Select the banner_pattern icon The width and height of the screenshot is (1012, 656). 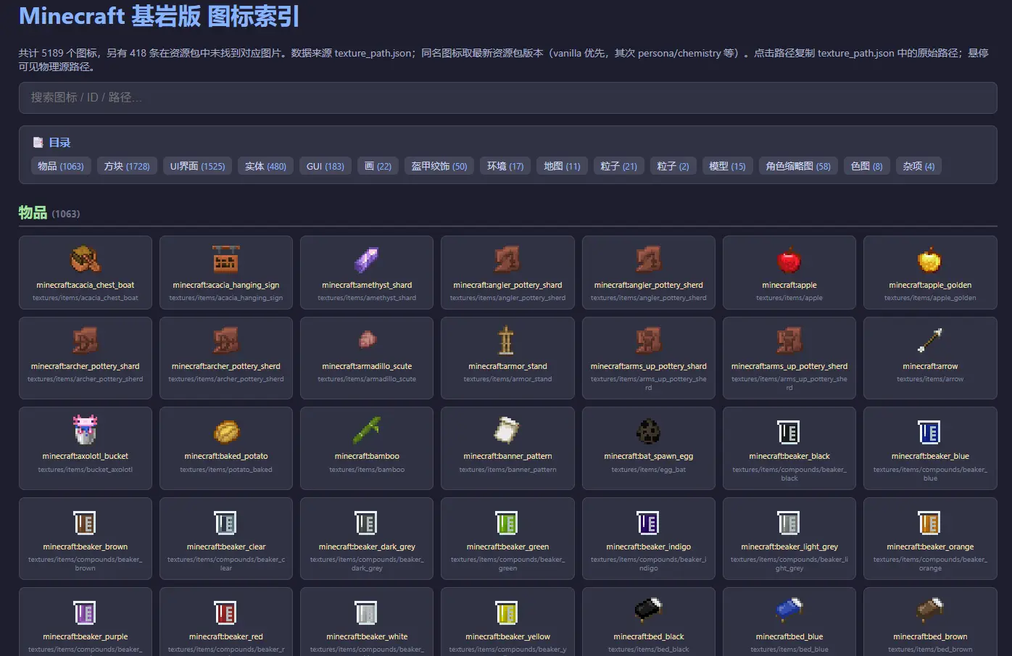point(507,430)
